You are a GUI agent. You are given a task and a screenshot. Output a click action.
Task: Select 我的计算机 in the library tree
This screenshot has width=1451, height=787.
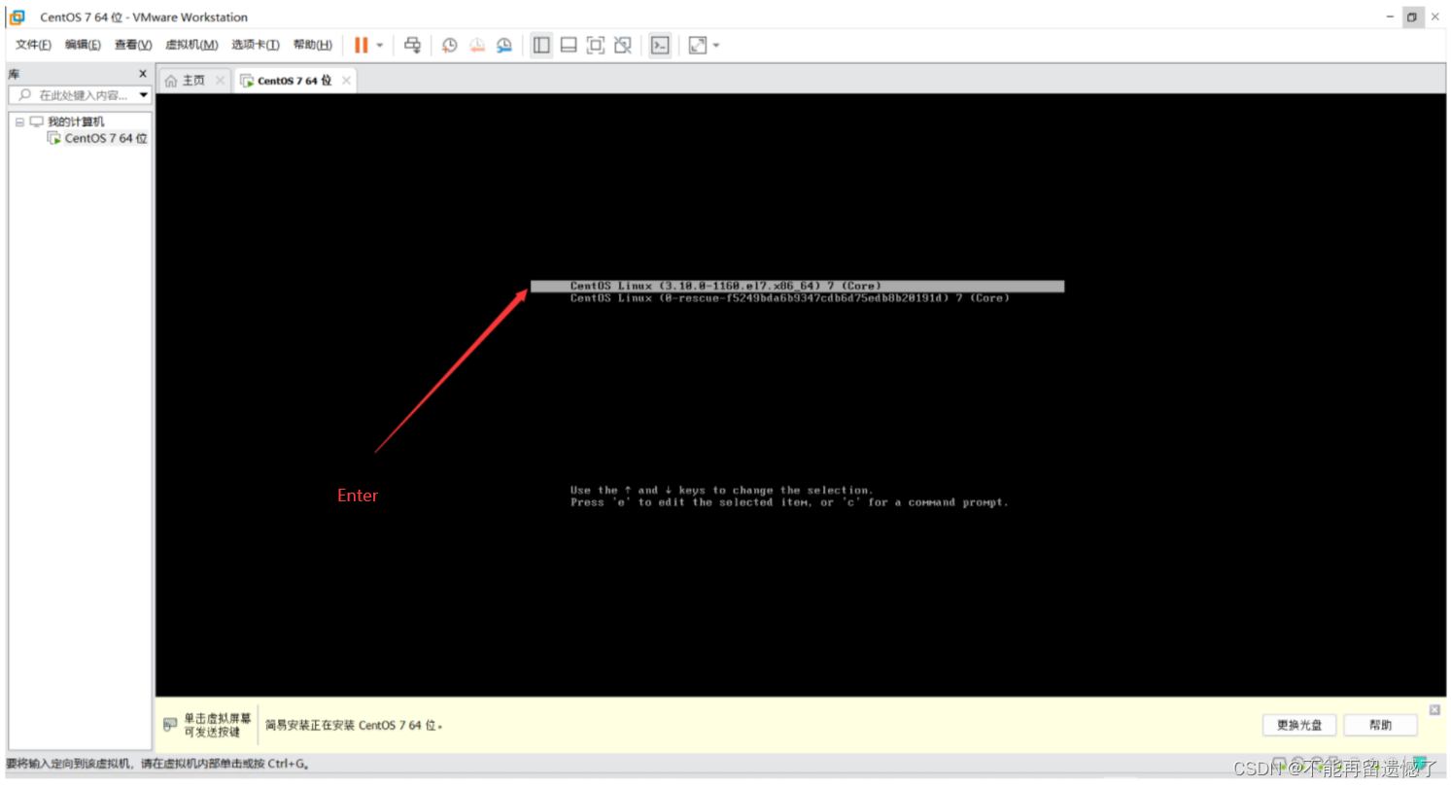click(76, 121)
